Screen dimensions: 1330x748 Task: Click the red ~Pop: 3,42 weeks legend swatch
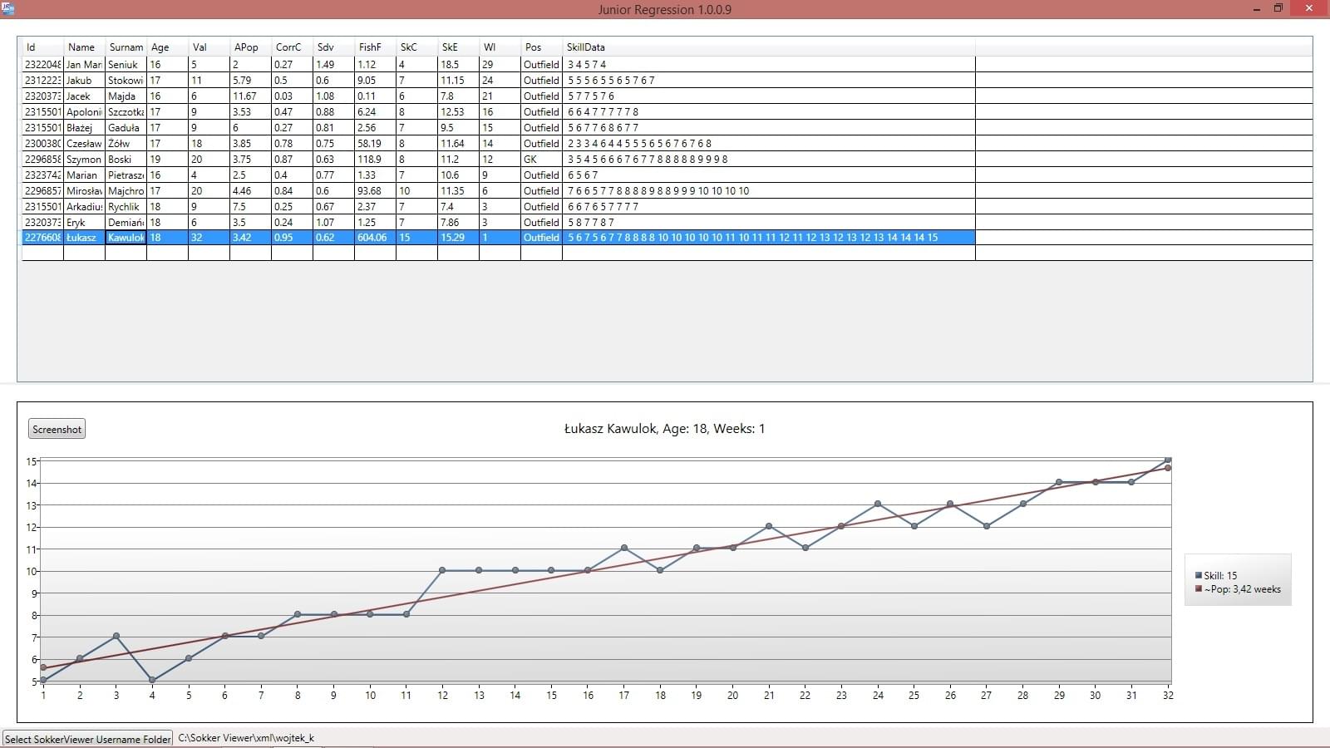tap(1198, 589)
